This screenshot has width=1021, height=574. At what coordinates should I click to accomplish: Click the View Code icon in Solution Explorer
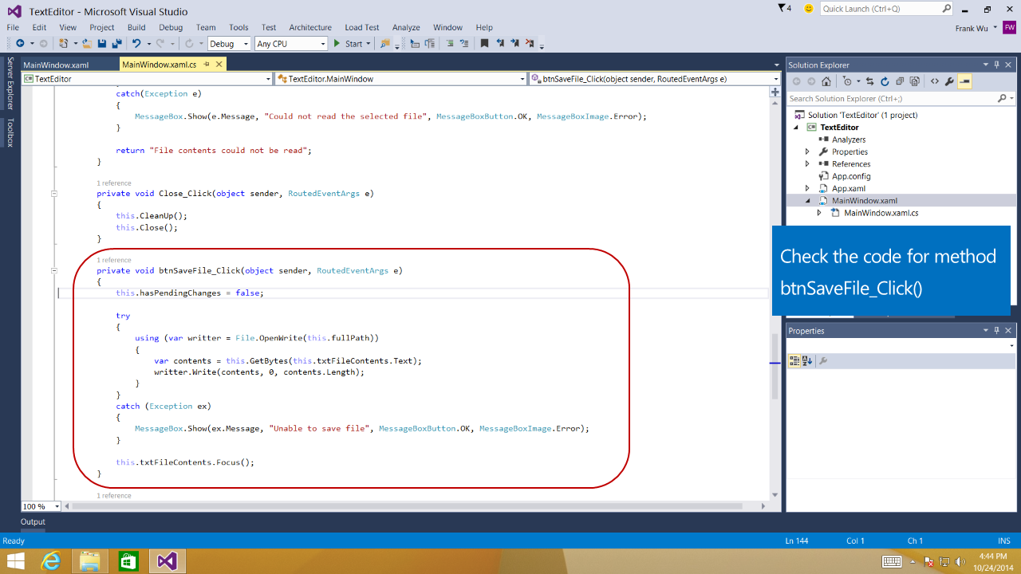tap(934, 81)
